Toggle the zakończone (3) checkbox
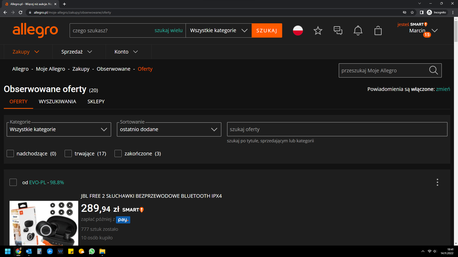The image size is (458, 257). [118, 154]
